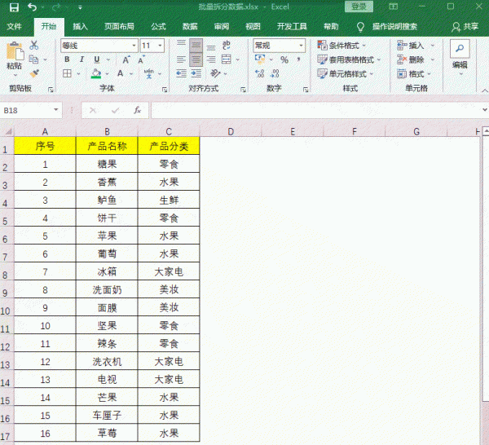
Task: Click the accounting number format icon
Action: [x=260, y=59]
